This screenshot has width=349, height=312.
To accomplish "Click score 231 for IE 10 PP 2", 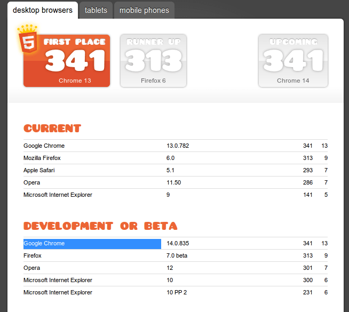I will (307, 292).
